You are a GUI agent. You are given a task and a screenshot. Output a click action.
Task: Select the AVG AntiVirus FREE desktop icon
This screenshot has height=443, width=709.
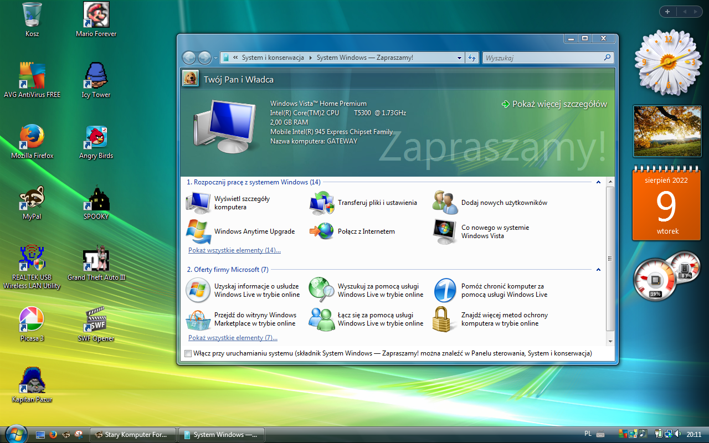click(32, 76)
